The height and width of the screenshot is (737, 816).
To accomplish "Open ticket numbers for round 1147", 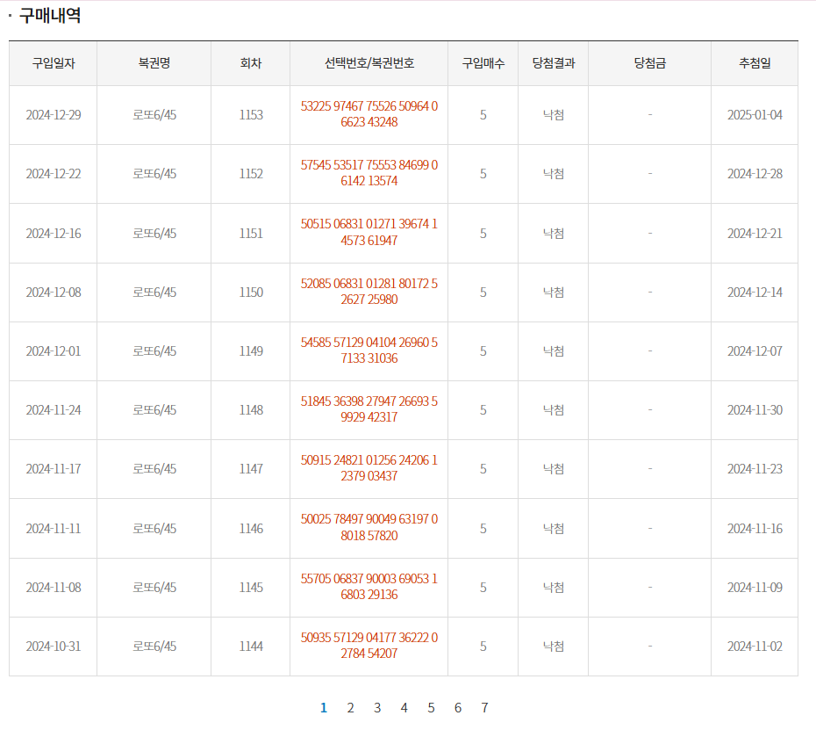I will pos(369,468).
